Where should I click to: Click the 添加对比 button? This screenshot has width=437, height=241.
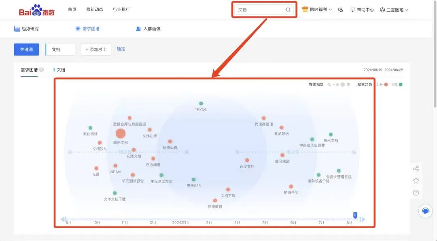[96, 50]
